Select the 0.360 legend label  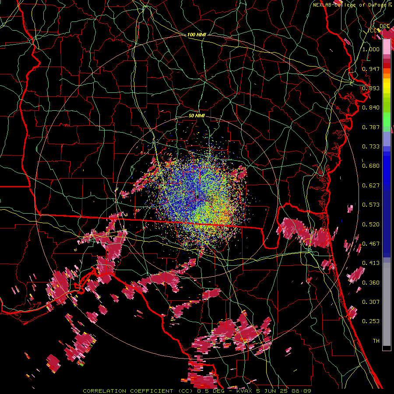tap(371, 283)
